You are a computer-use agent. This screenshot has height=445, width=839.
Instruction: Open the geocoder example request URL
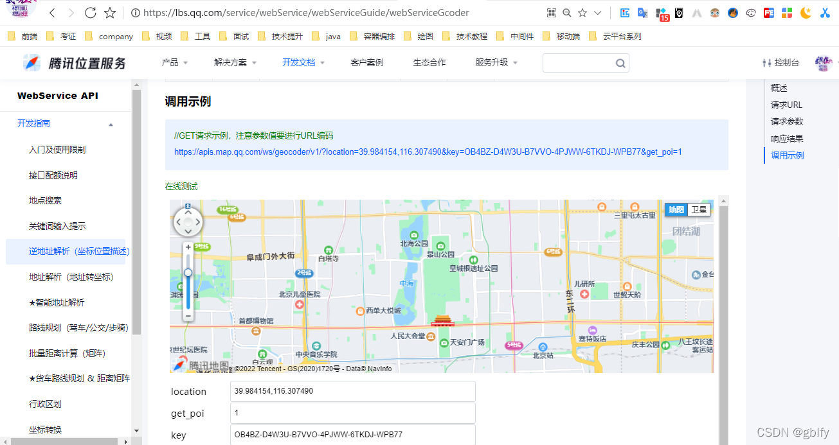tap(428, 152)
